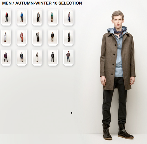Select the dark blazer with shorts look
This screenshot has height=144, width=147.
coord(22,58)
